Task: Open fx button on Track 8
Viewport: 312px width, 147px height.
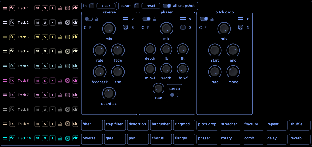Action: coord(12,109)
